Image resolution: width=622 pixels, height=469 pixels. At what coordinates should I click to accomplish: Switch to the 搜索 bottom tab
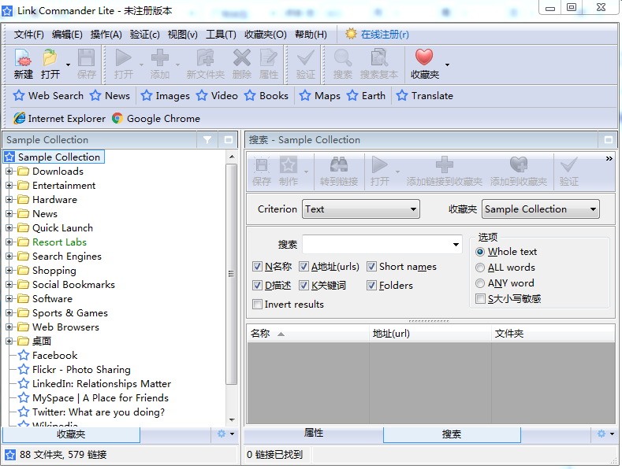(x=452, y=434)
